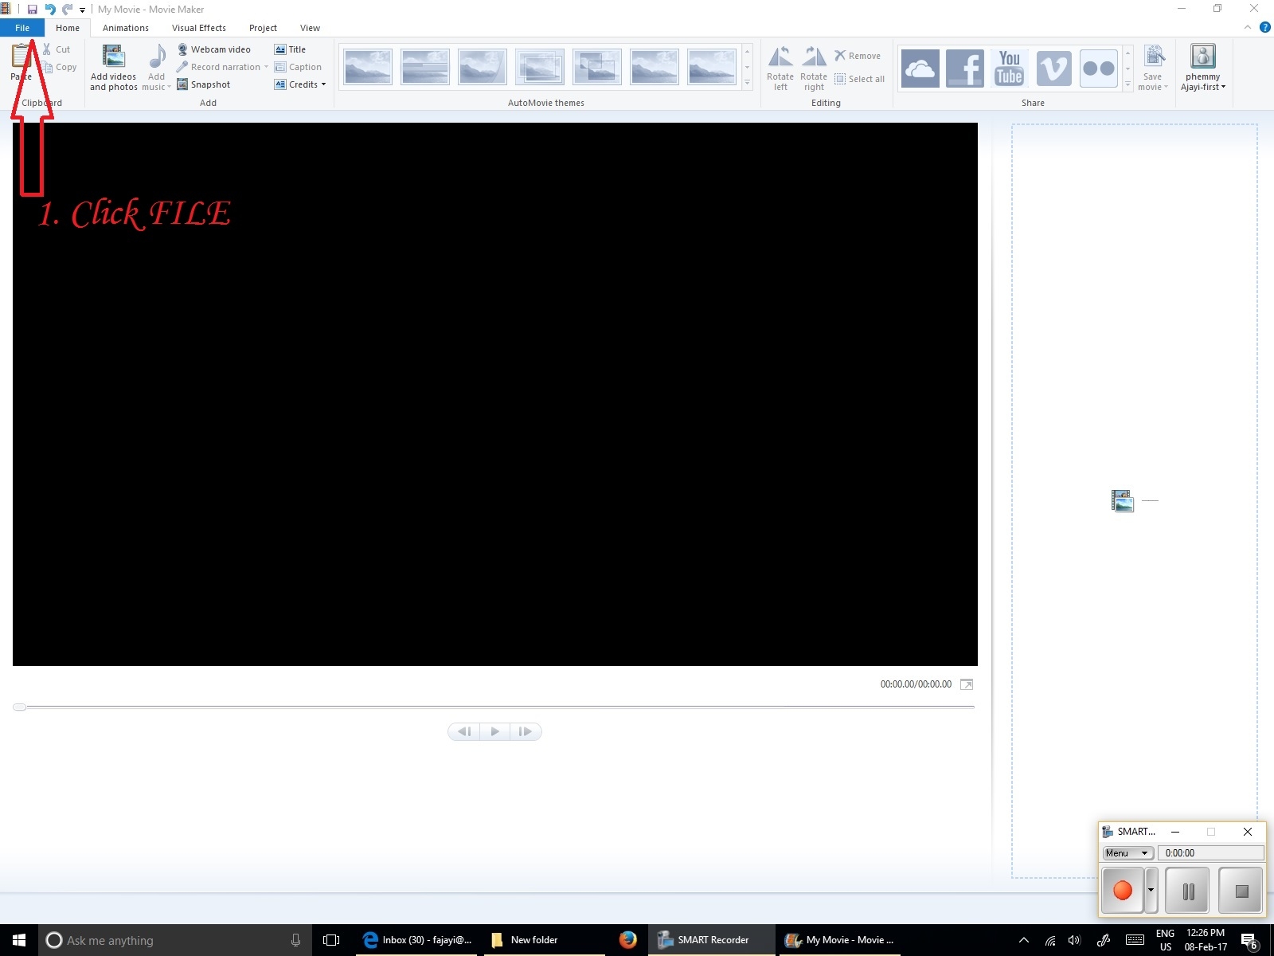Switch to the Visual Effects tab

(x=198, y=28)
